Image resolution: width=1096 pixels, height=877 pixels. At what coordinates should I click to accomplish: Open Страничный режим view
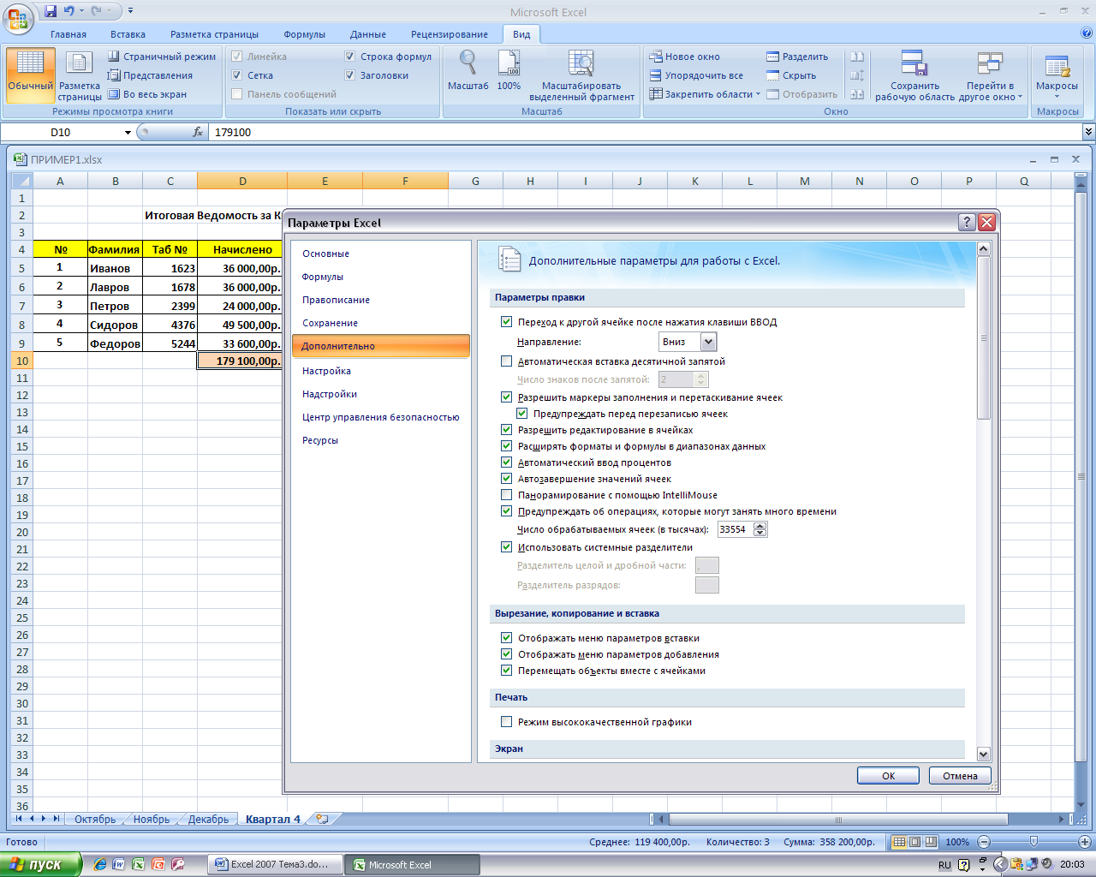[162, 57]
